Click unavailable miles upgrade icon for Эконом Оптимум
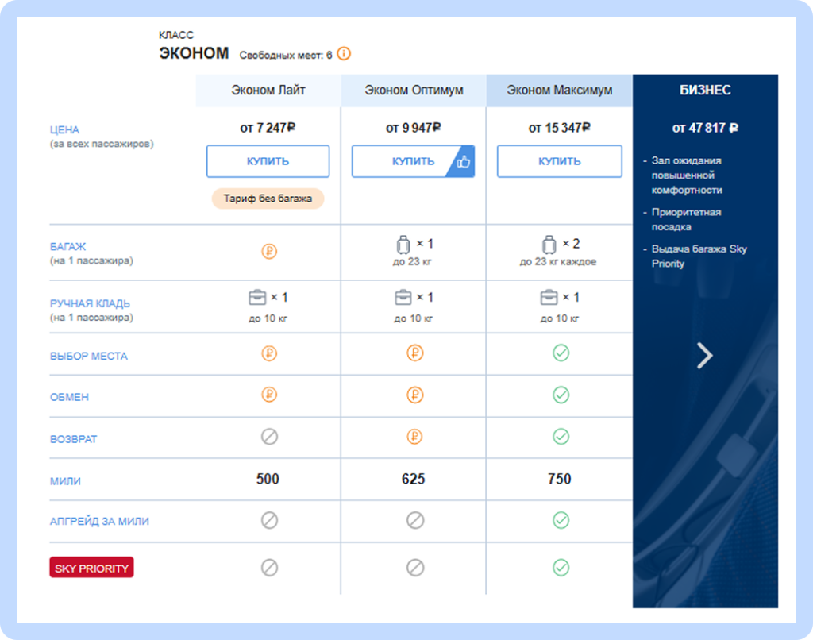The height and width of the screenshot is (640, 813). click(414, 520)
